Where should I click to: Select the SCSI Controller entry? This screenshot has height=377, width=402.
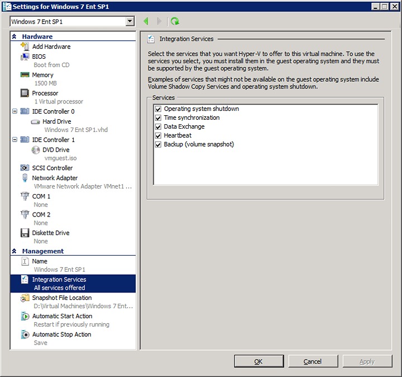tap(52, 168)
